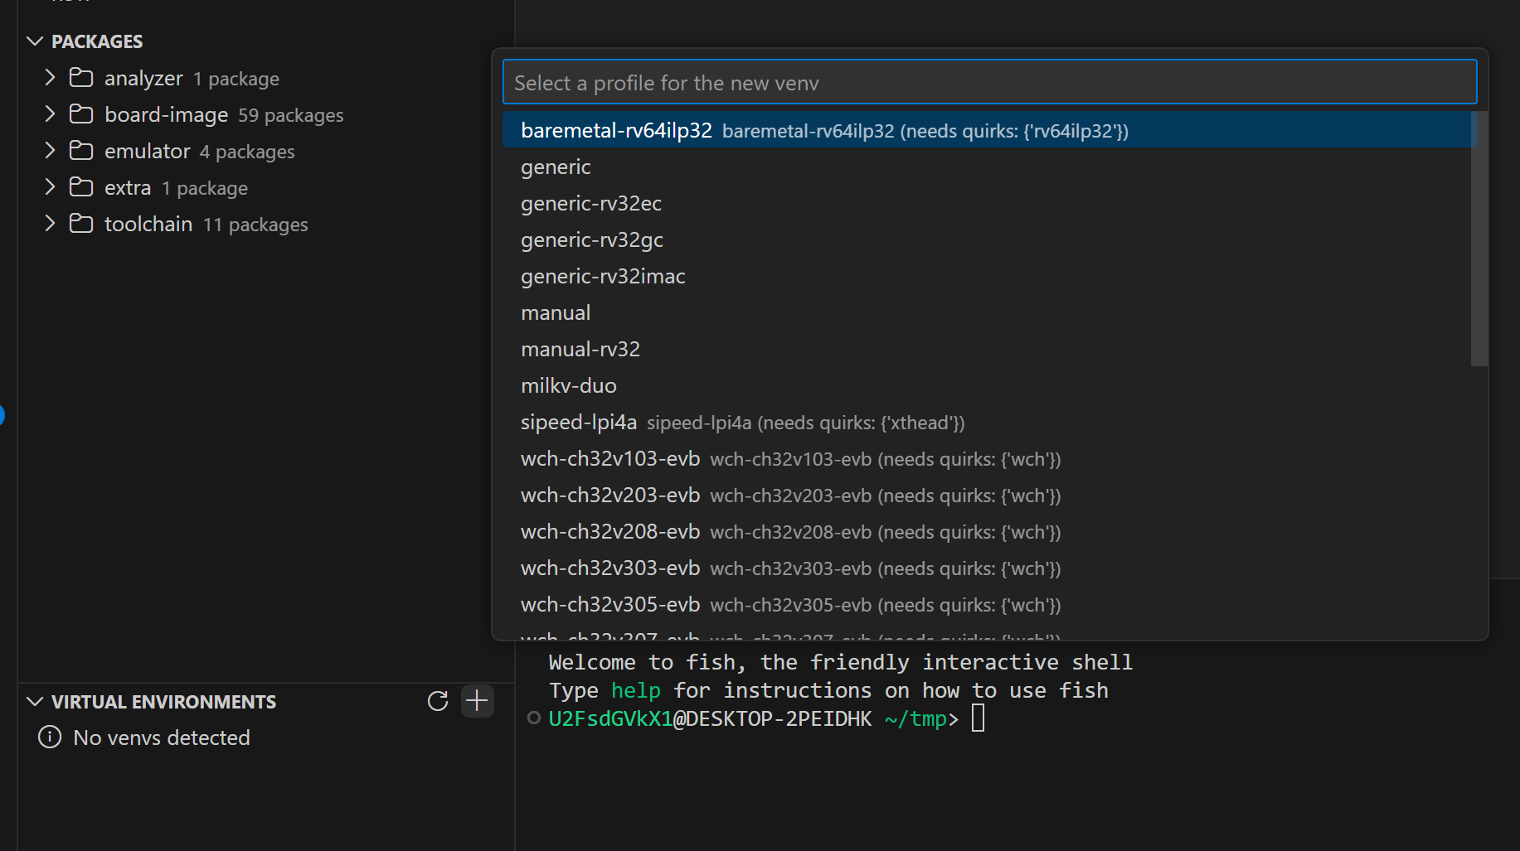Click the info icon beside No venvs detected
The height and width of the screenshot is (851, 1520).
pyautogui.click(x=50, y=737)
